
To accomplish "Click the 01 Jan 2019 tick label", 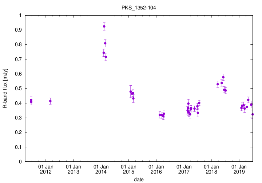I will click(x=239, y=169).
